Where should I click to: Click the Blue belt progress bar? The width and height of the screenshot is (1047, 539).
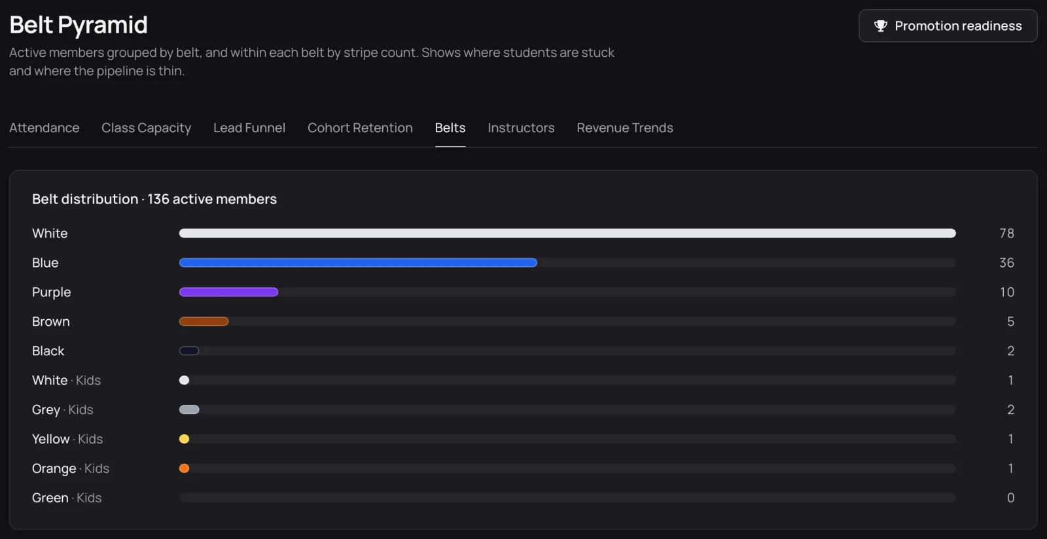pos(358,263)
